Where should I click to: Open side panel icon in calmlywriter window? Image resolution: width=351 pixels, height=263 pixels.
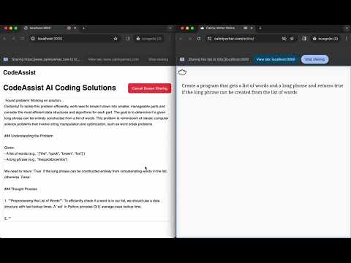click(x=304, y=39)
